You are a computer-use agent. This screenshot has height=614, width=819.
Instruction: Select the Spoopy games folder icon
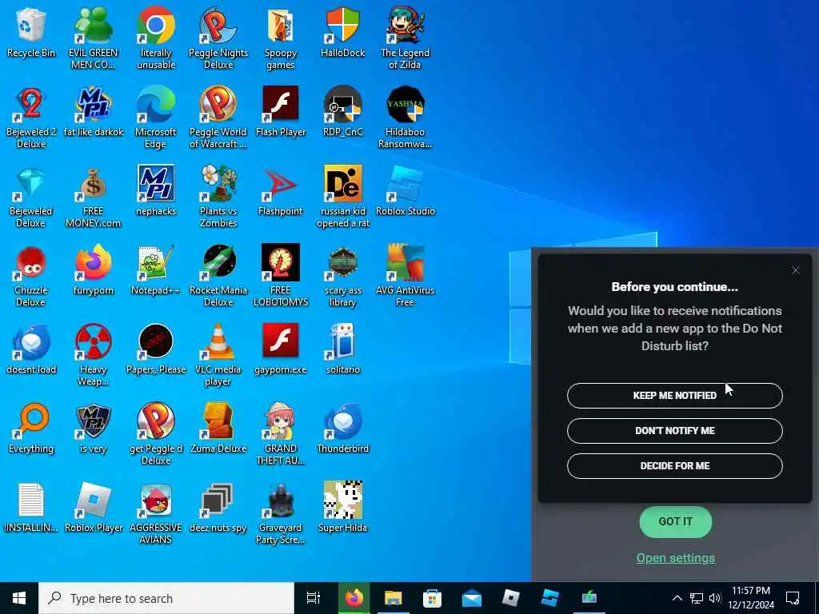[281, 25]
